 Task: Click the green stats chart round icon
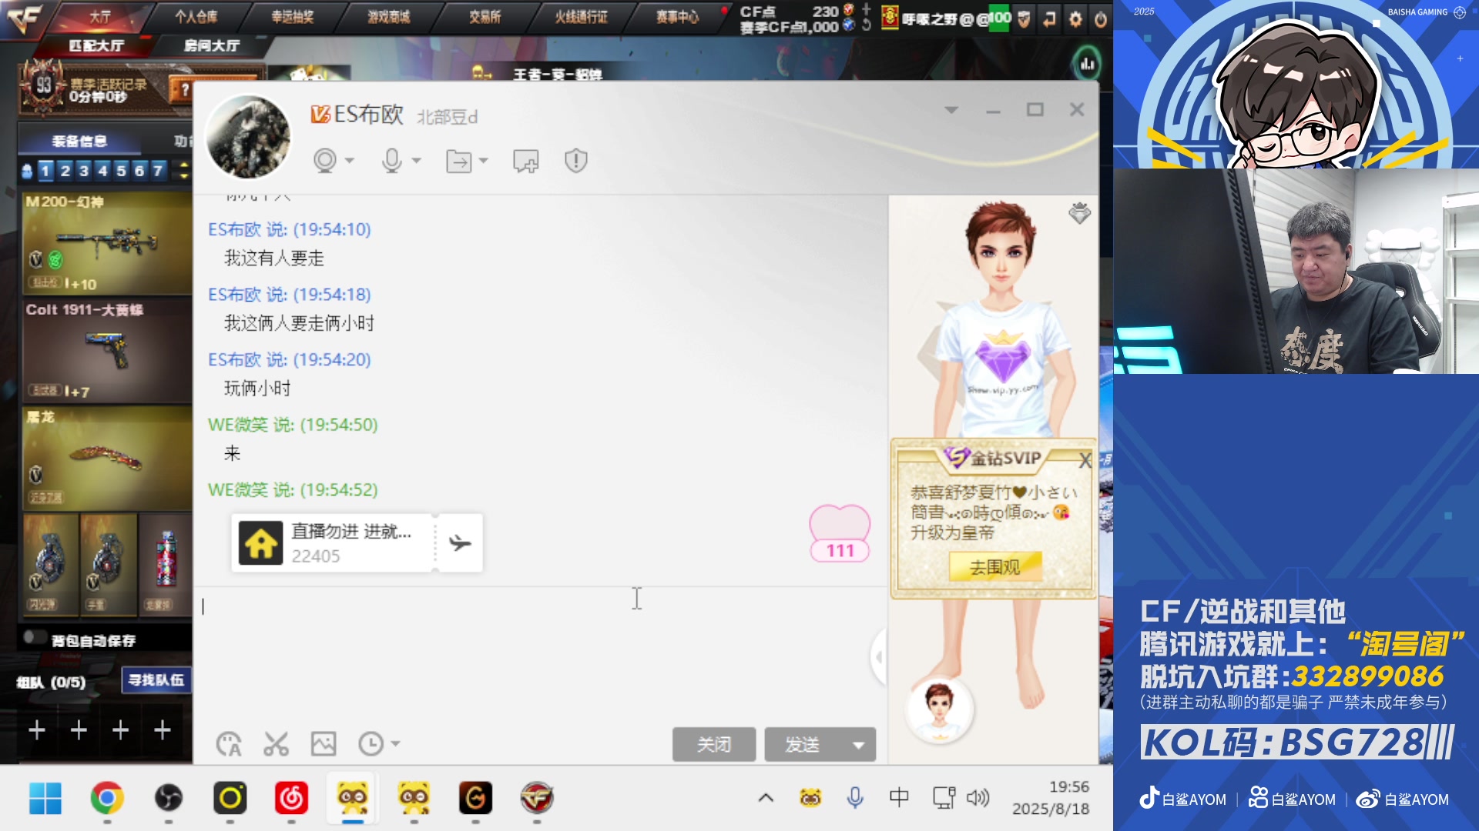(1087, 64)
